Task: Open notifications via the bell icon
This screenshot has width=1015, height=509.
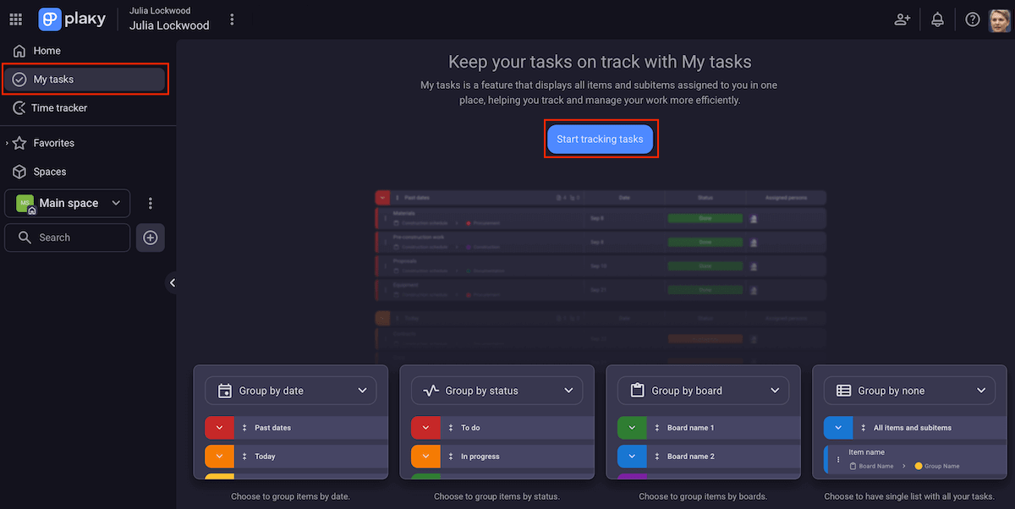Action: tap(937, 19)
